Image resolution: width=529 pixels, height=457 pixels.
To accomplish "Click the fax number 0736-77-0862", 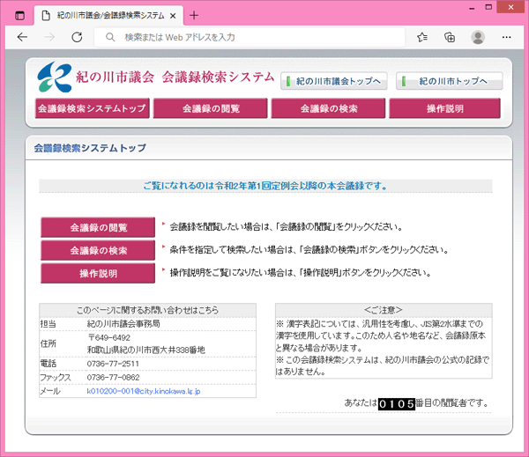I will 113,378.
